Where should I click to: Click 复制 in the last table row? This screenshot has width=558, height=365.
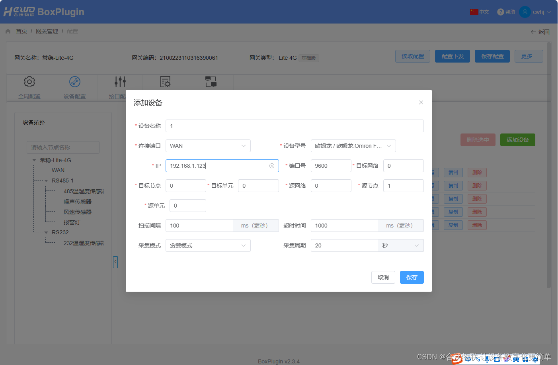pos(453,225)
